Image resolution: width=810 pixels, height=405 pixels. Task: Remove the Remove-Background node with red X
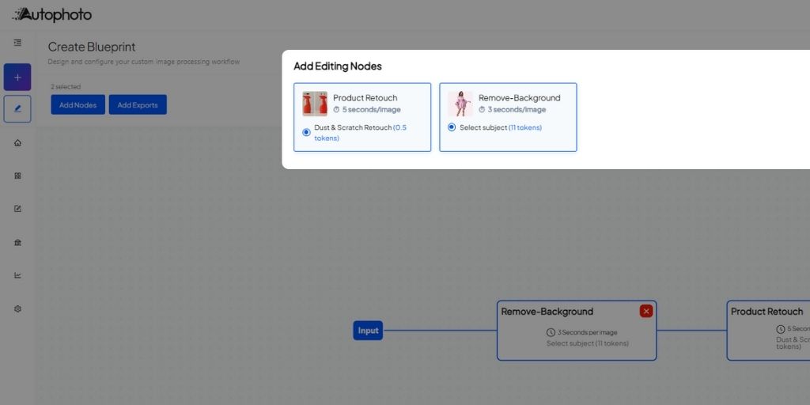645,311
